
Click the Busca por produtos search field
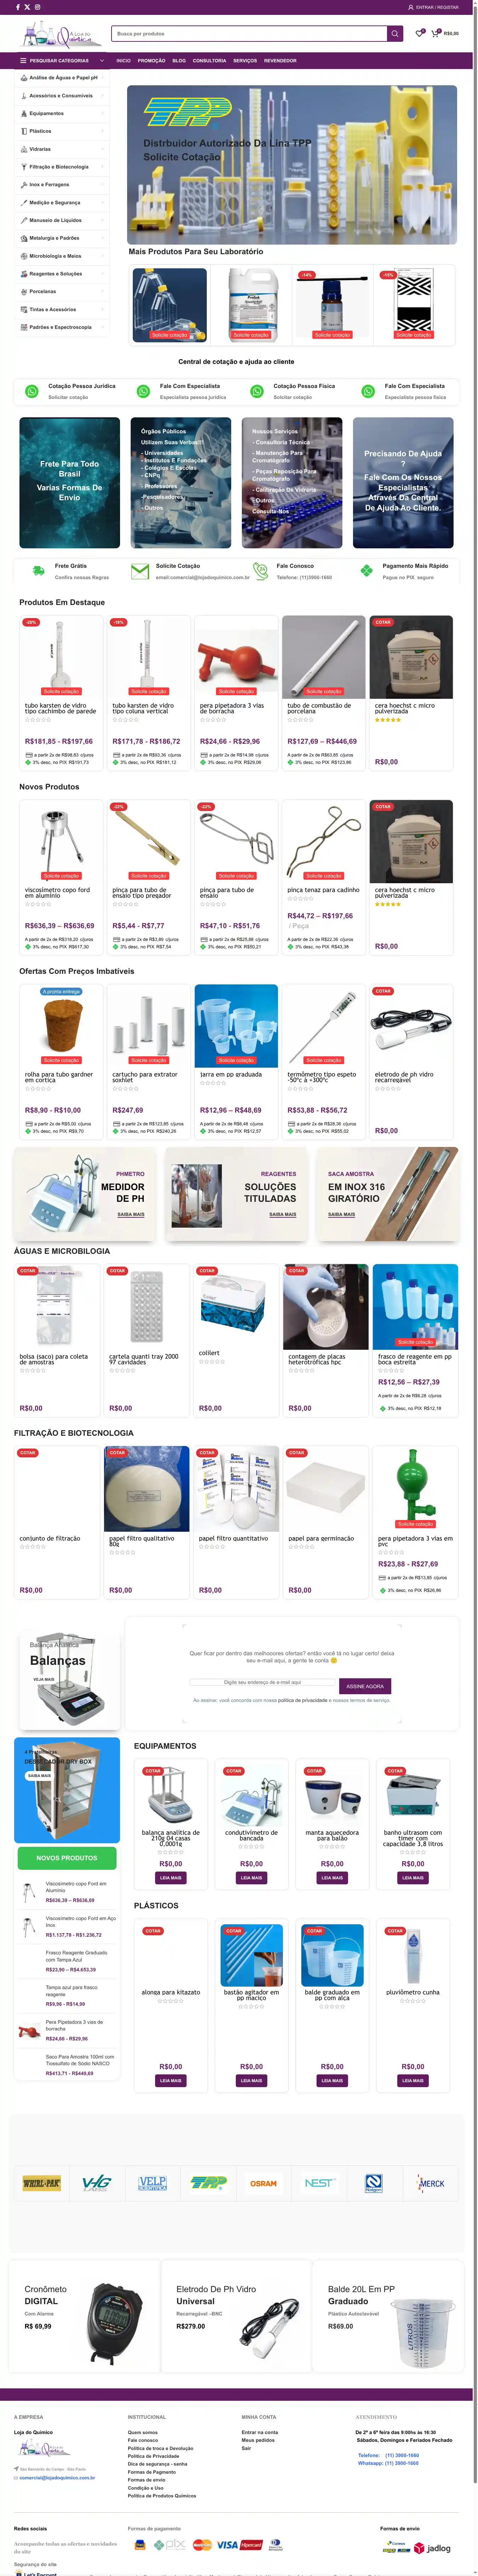(250, 34)
